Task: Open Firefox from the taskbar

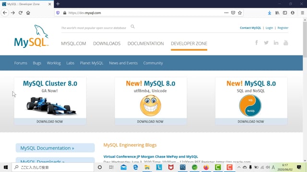Action: (x=206, y=167)
